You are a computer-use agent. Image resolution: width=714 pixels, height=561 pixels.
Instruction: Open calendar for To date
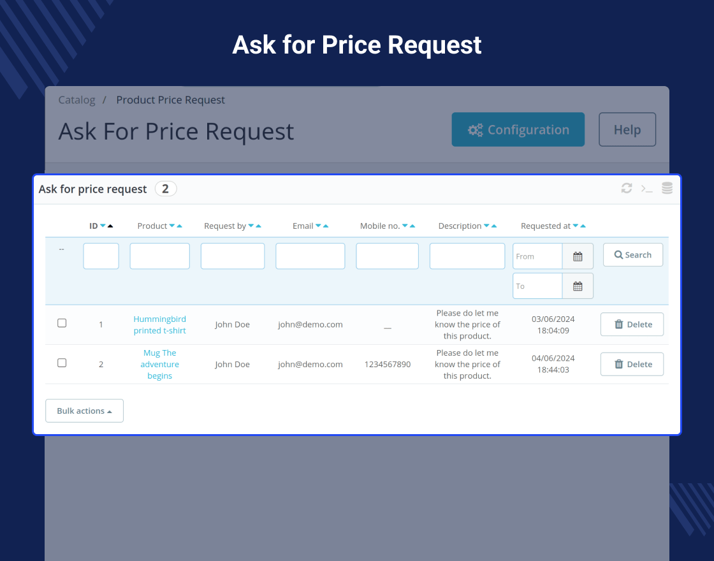(578, 286)
